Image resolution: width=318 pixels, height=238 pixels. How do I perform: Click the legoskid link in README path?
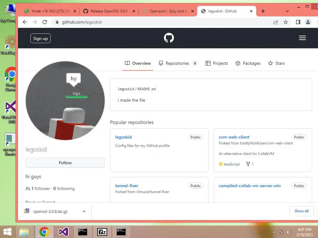pos(126,89)
